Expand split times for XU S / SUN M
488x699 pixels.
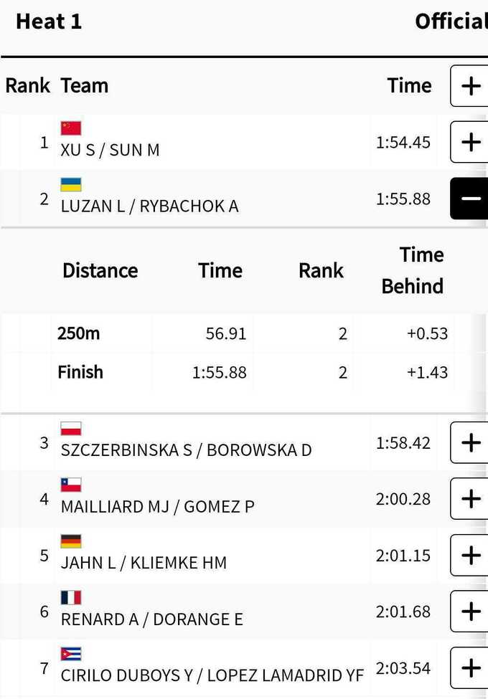click(470, 142)
